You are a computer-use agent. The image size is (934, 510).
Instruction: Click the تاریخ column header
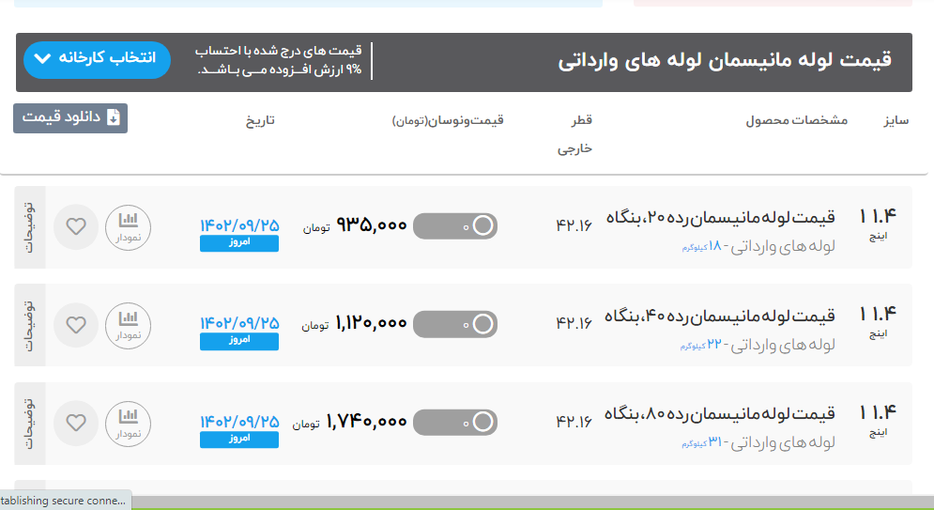coord(260,120)
